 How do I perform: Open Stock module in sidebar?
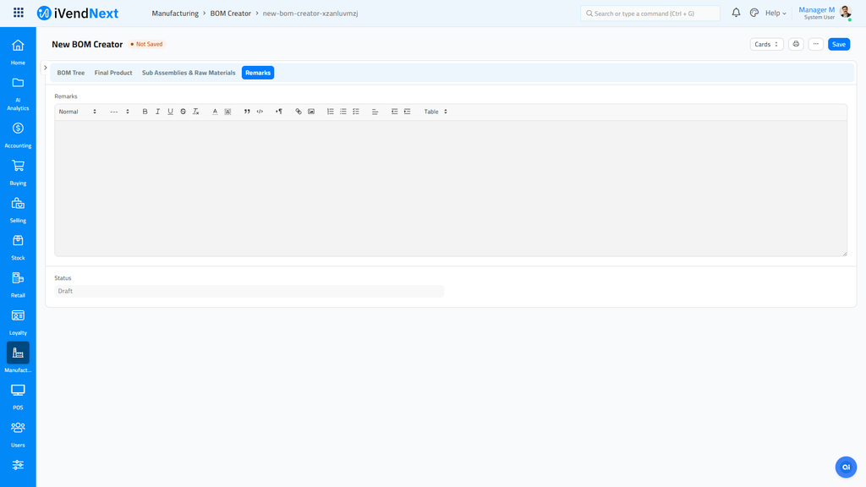pos(18,248)
